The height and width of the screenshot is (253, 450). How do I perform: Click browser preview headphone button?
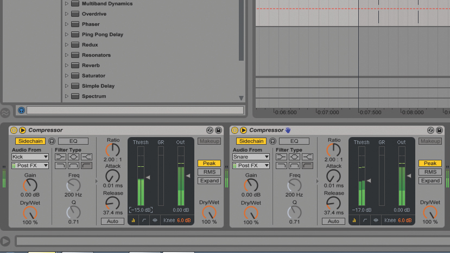pyautogui.click(x=21, y=111)
